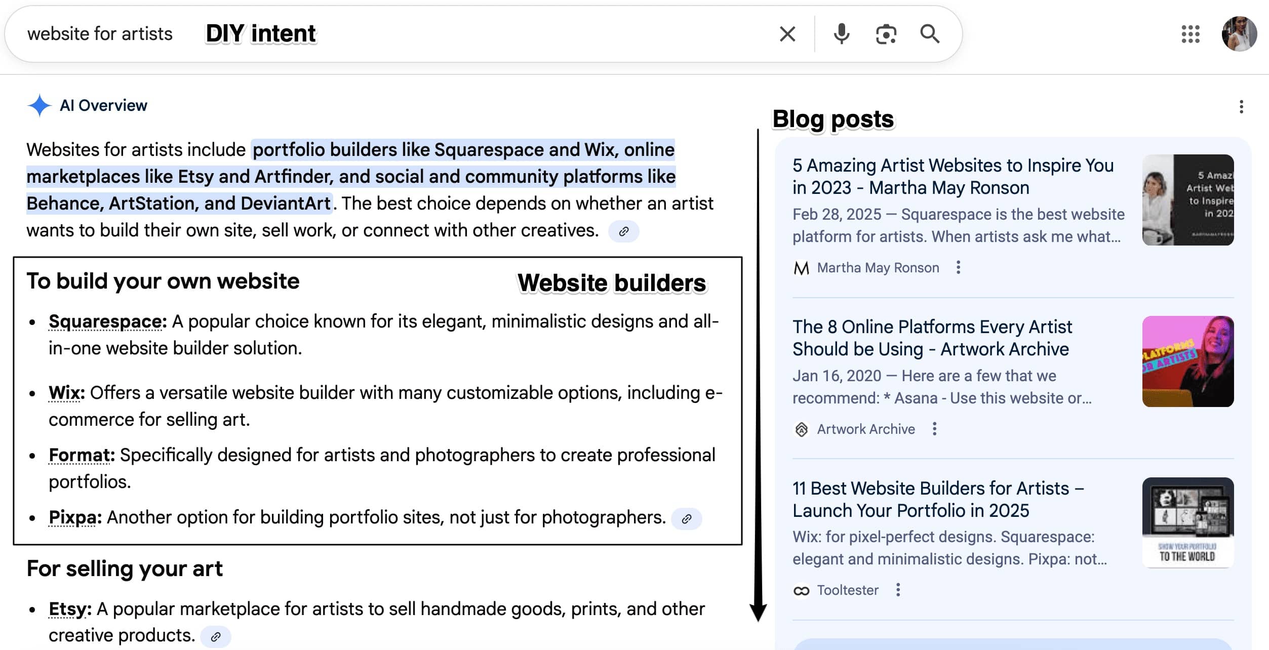Image resolution: width=1269 pixels, height=650 pixels.
Task: Click the 'Artwork Archive' source name
Action: coord(866,429)
